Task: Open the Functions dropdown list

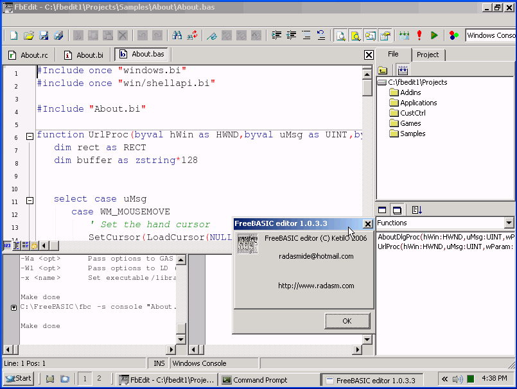Action: [x=509, y=223]
